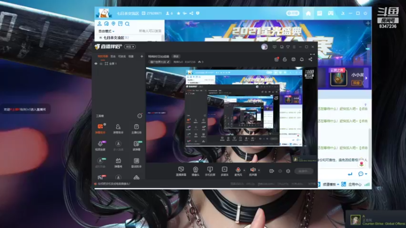Click the start streaming button
The image size is (406, 228).
coord(304,171)
